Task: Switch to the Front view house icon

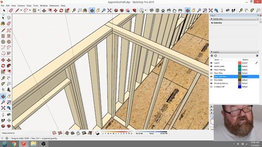Action: (163, 11)
